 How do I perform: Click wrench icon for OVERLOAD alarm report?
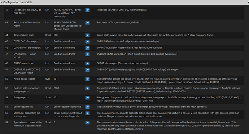(87, 42)
